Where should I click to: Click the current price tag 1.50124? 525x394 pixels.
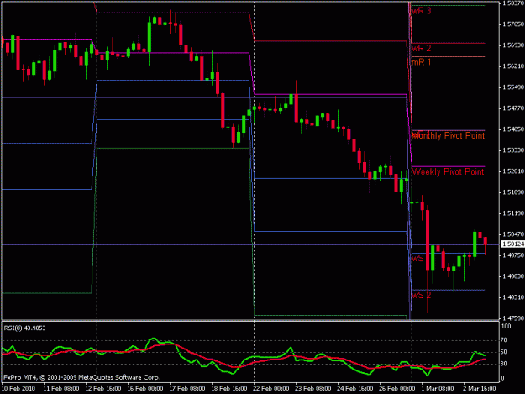coord(512,244)
